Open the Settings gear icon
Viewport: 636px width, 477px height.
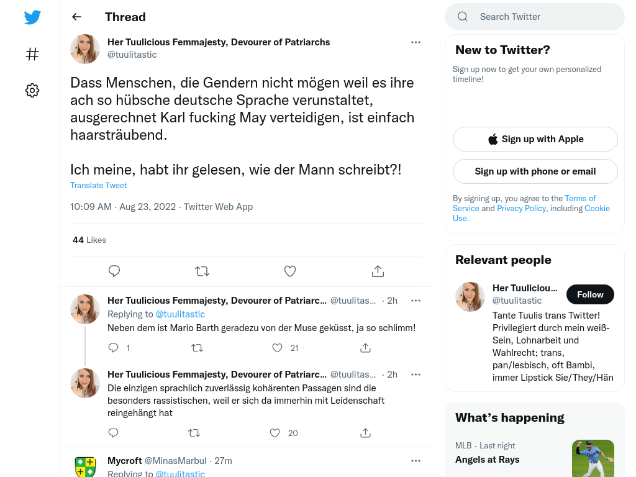(32, 90)
